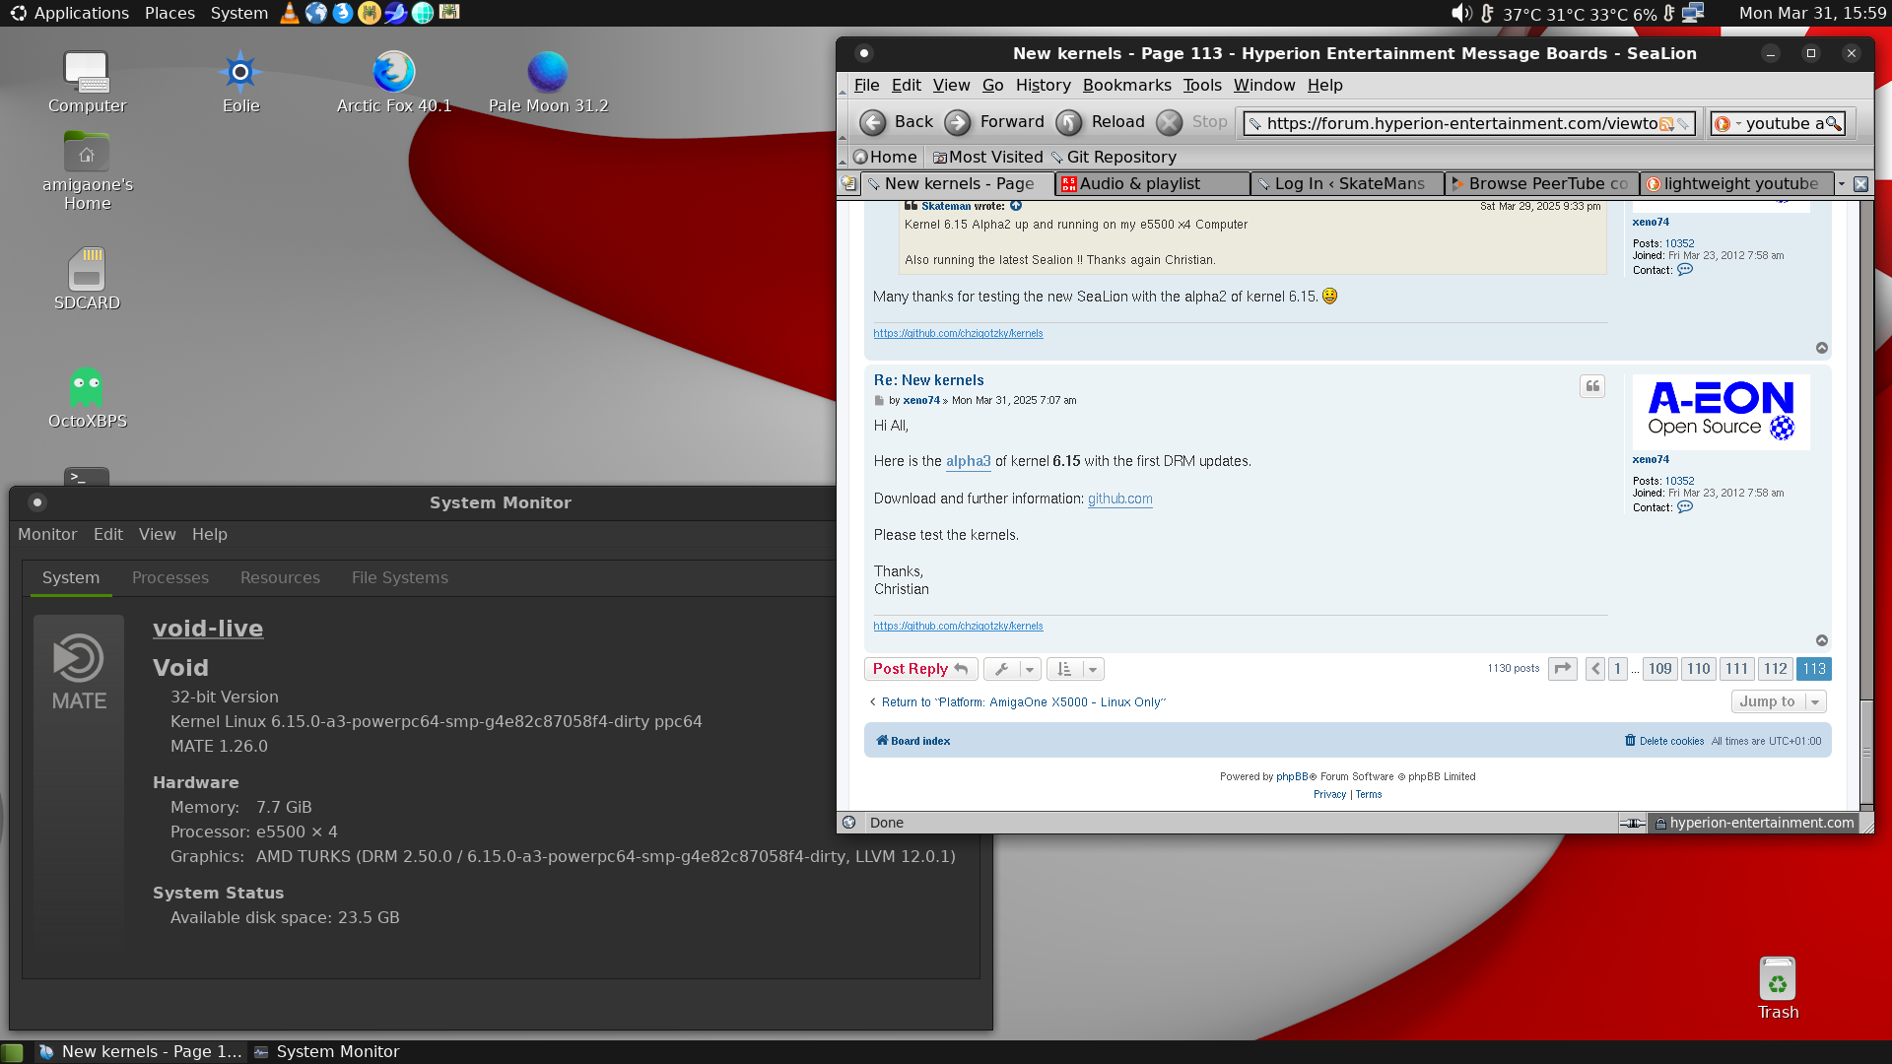Click the browser Back arrow icon
Image resolution: width=1892 pixels, height=1064 pixels.
(872, 122)
